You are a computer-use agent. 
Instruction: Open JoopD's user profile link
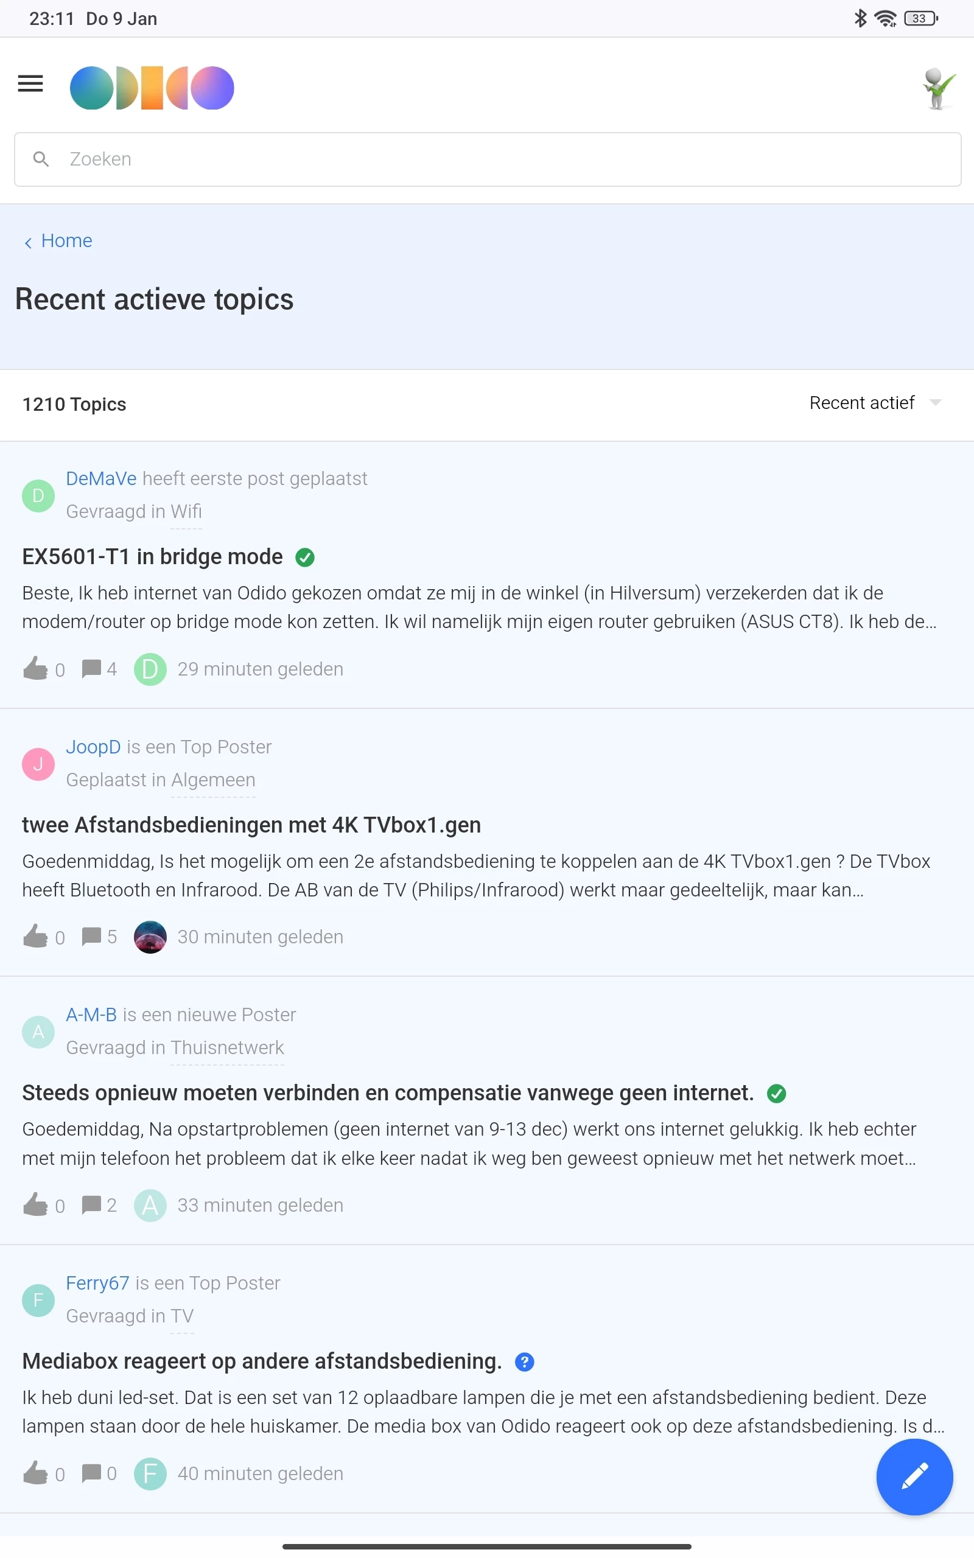(93, 747)
